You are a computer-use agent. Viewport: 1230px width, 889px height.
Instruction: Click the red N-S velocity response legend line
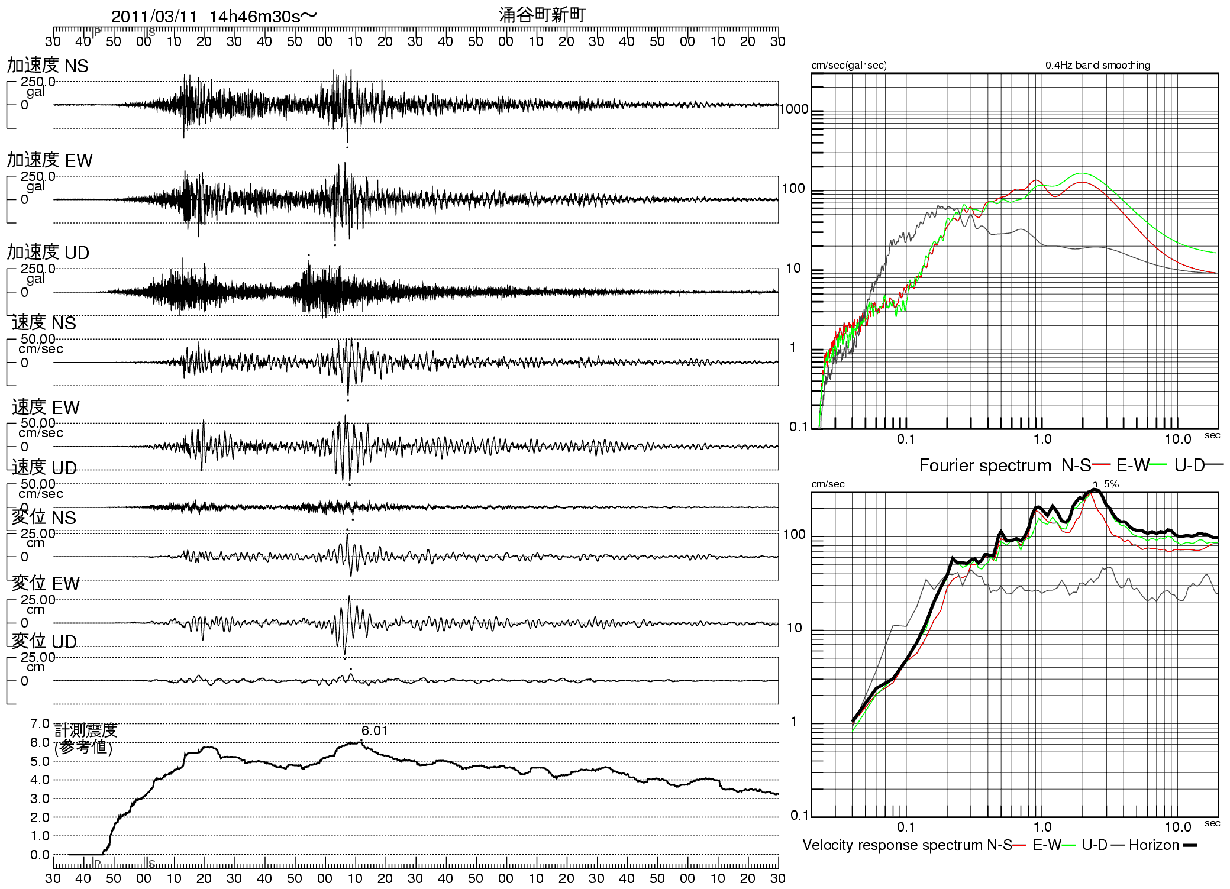point(1019,845)
